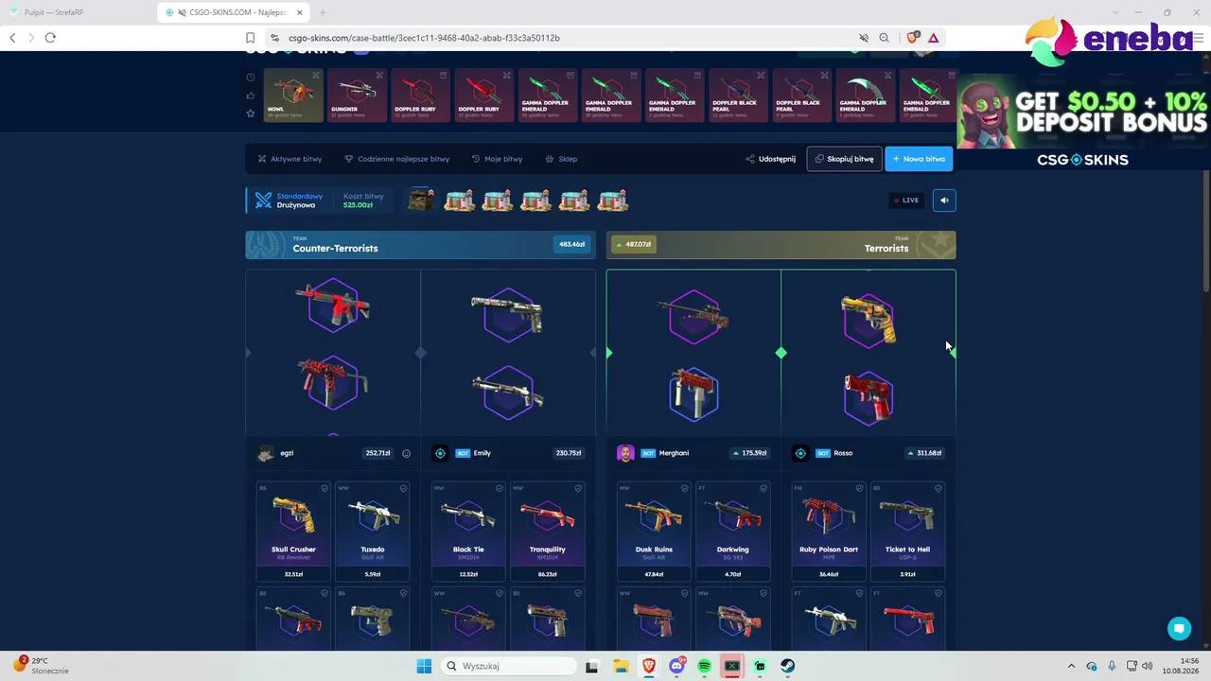Go back to the previous page
This screenshot has width=1211, height=681.
[12, 38]
